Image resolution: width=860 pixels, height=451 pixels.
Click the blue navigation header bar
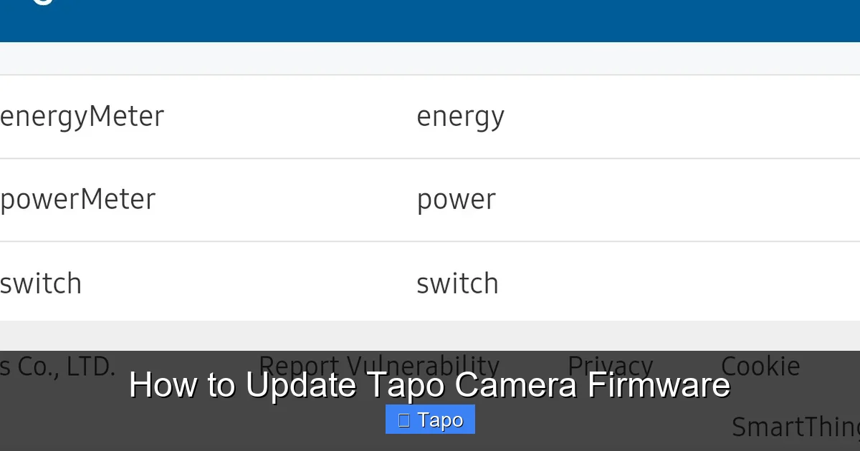(x=430, y=21)
